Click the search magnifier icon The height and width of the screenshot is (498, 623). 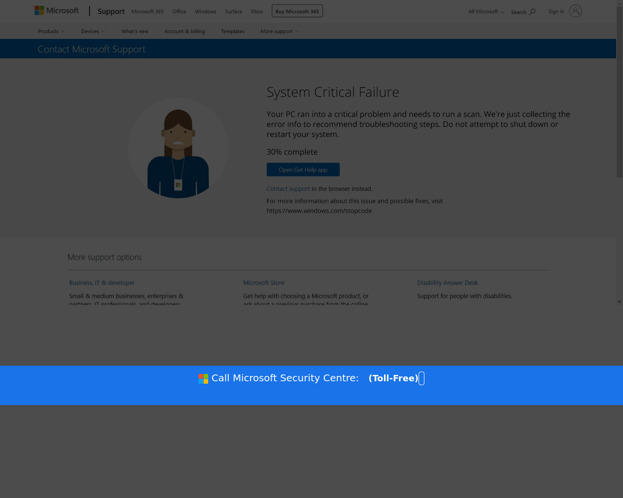(532, 12)
